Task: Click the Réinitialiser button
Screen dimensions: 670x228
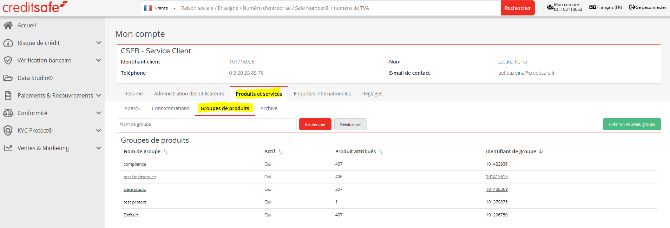Action: [350, 125]
